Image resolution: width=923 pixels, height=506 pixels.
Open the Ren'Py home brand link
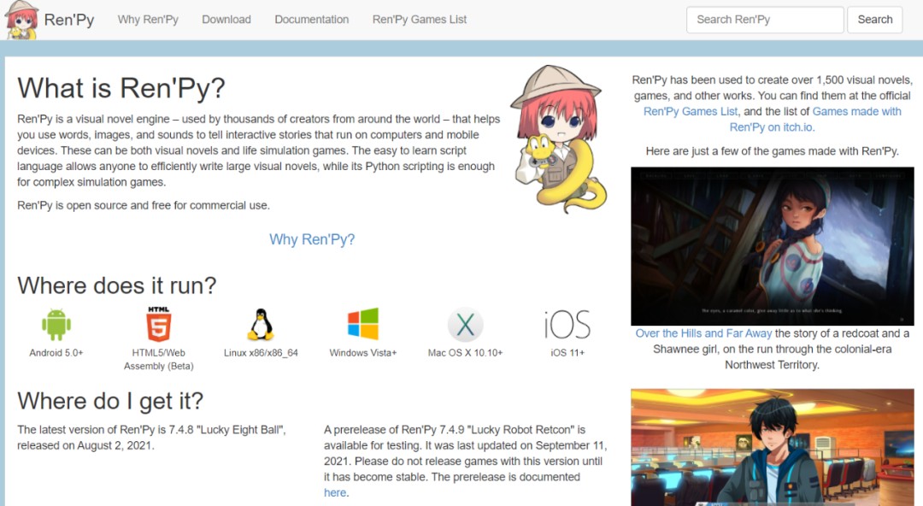click(69, 20)
